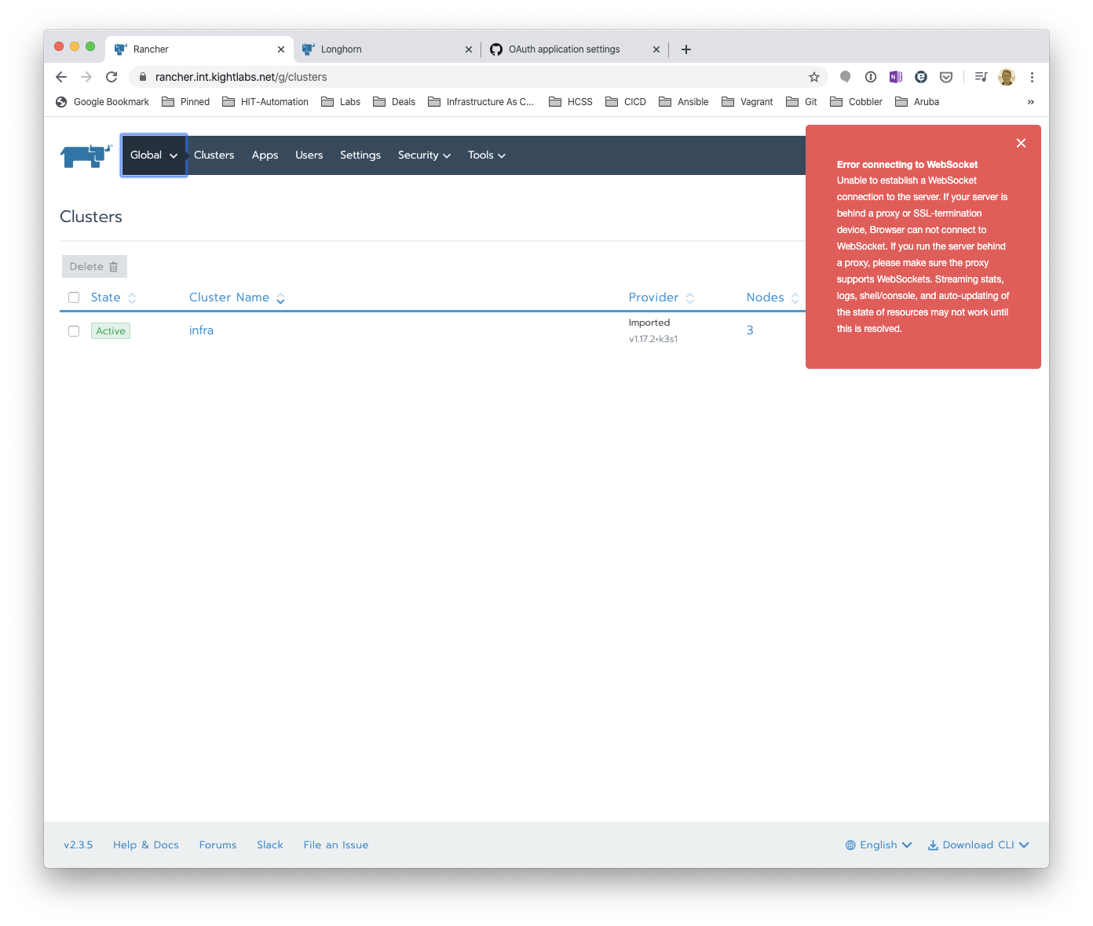Image resolution: width=1093 pixels, height=926 pixels.
Task: Click the bookmark star in the address bar
Action: 814,77
